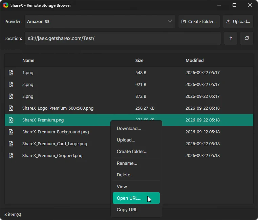Screen dimensions: 258x220
Task: Select ShareX_Premium_Cropped.png file name
Action: [x=52, y=156]
